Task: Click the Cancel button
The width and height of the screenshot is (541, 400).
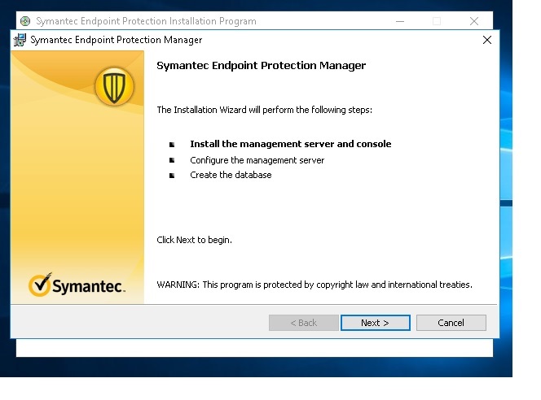Action: point(451,323)
